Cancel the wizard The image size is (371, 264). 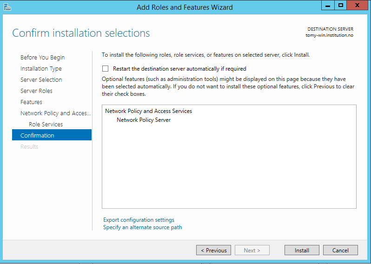click(340, 251)
